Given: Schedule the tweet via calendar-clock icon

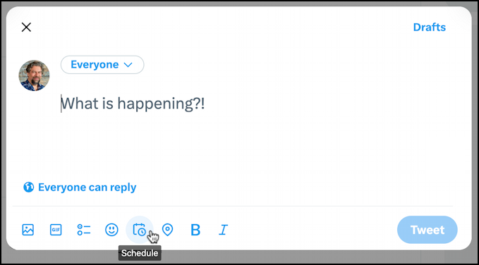Looking at the screenshot, I should coord(139,230).
